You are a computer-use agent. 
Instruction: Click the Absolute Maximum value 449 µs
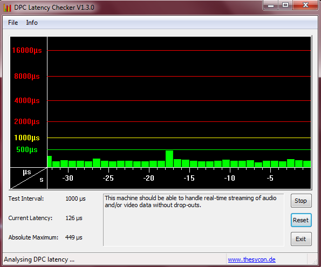(74, 237)
